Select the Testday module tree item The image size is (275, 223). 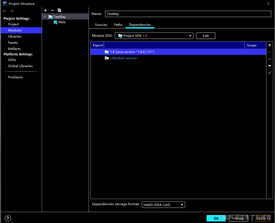(65, 17)
